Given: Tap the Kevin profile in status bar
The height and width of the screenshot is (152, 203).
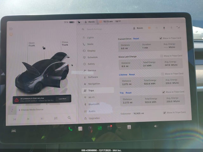Looking at the screenshot, I should point(89,22).
